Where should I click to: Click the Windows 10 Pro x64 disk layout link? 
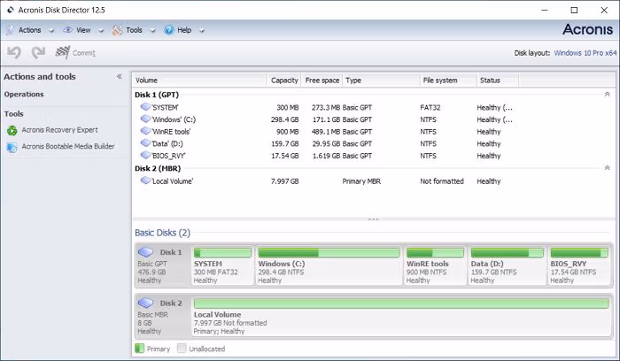coord(585,53)
